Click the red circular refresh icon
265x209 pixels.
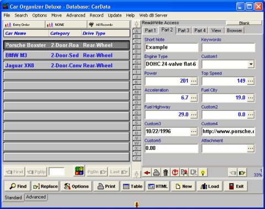pyautogui.click(x=175, y=173)
